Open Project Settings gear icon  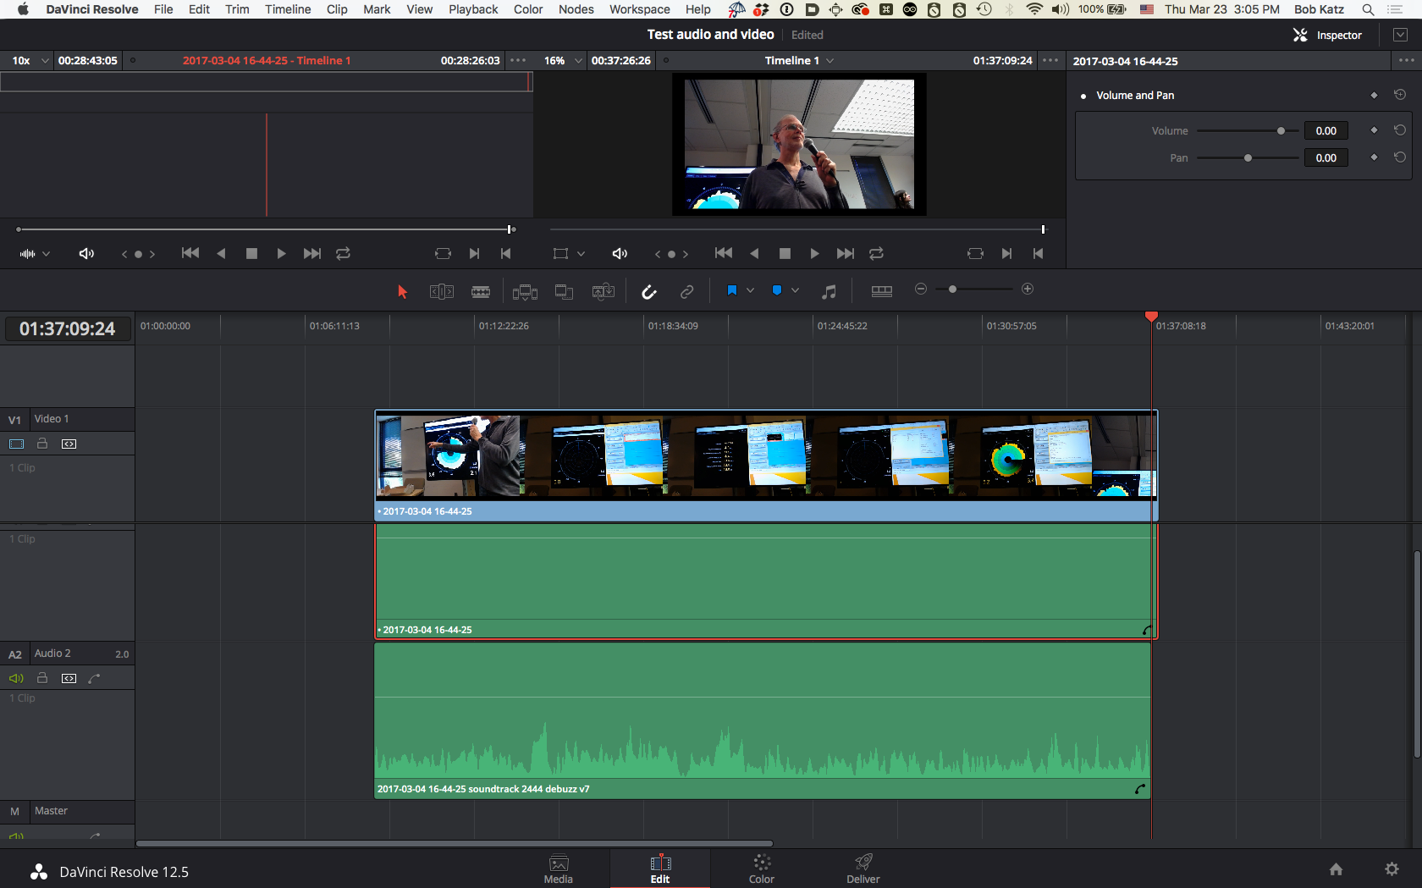point(1392,869)
